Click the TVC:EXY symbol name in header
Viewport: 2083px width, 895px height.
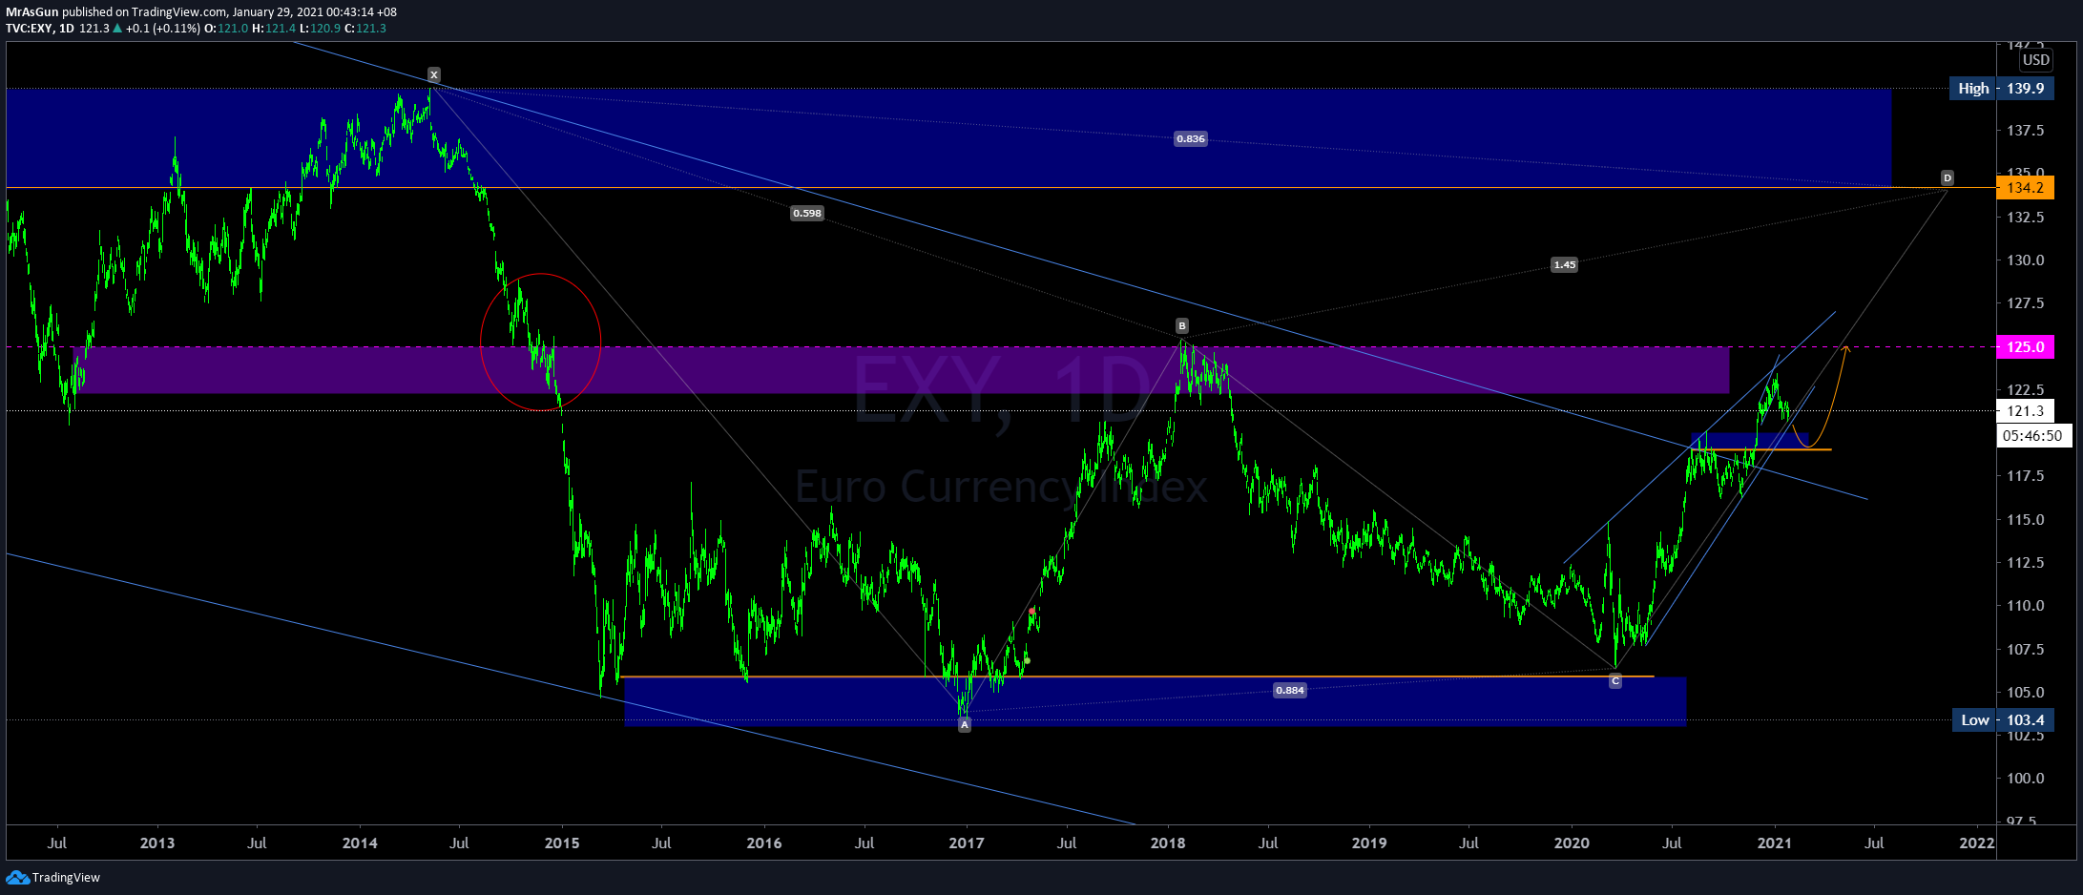pos(29,29)
